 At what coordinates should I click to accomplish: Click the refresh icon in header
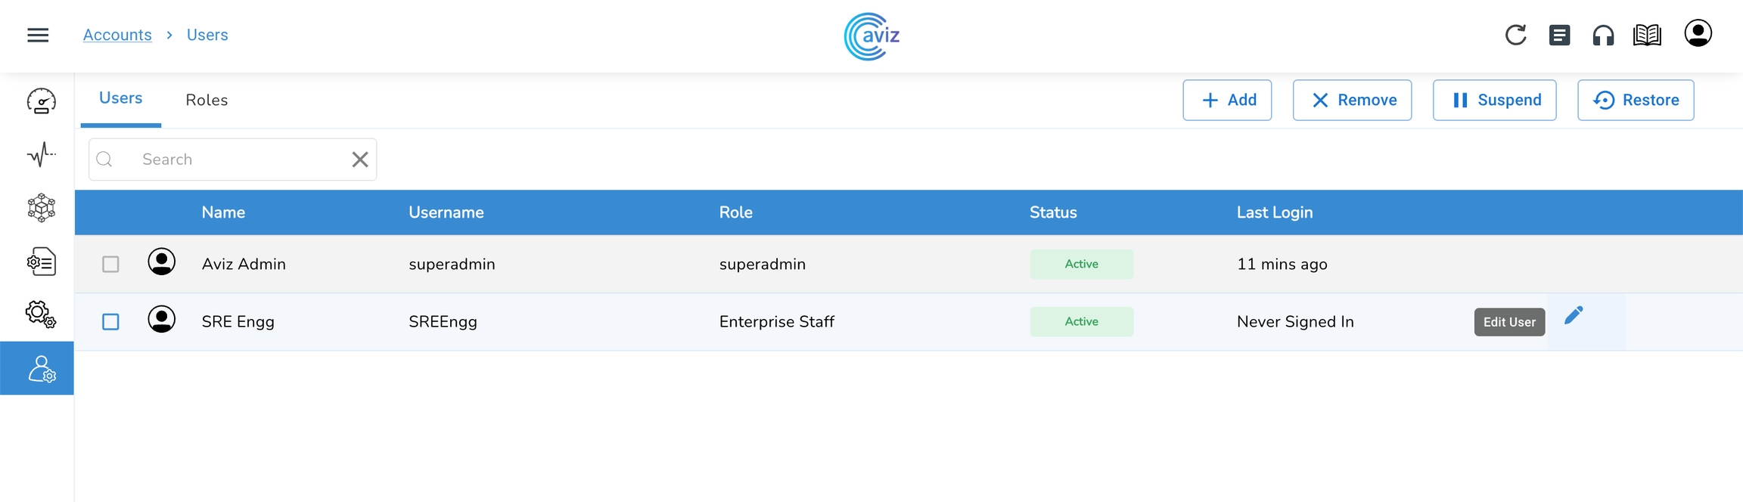click(x=1515, y=35)
